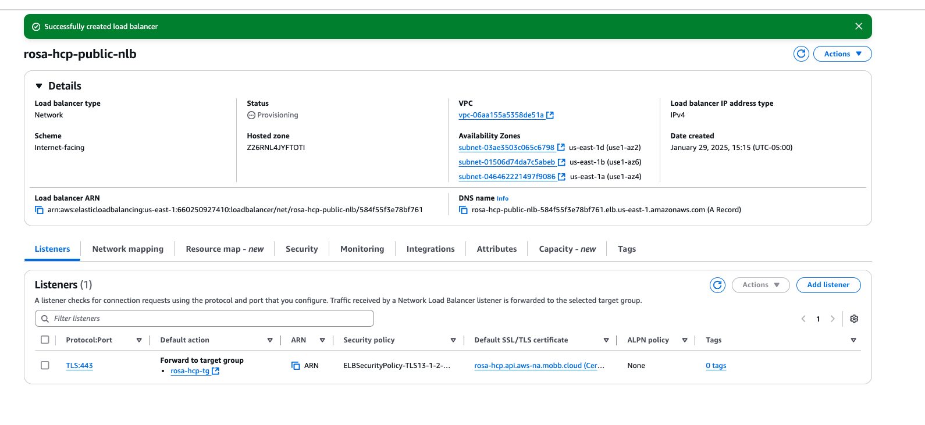Copy the load balancer ARN icon
This screenshot has width=925, height=425.
pyautogui.click(x=39, y=210)
